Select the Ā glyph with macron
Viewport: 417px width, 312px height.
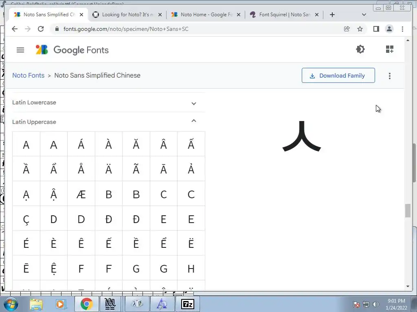[x=164, y=169]
